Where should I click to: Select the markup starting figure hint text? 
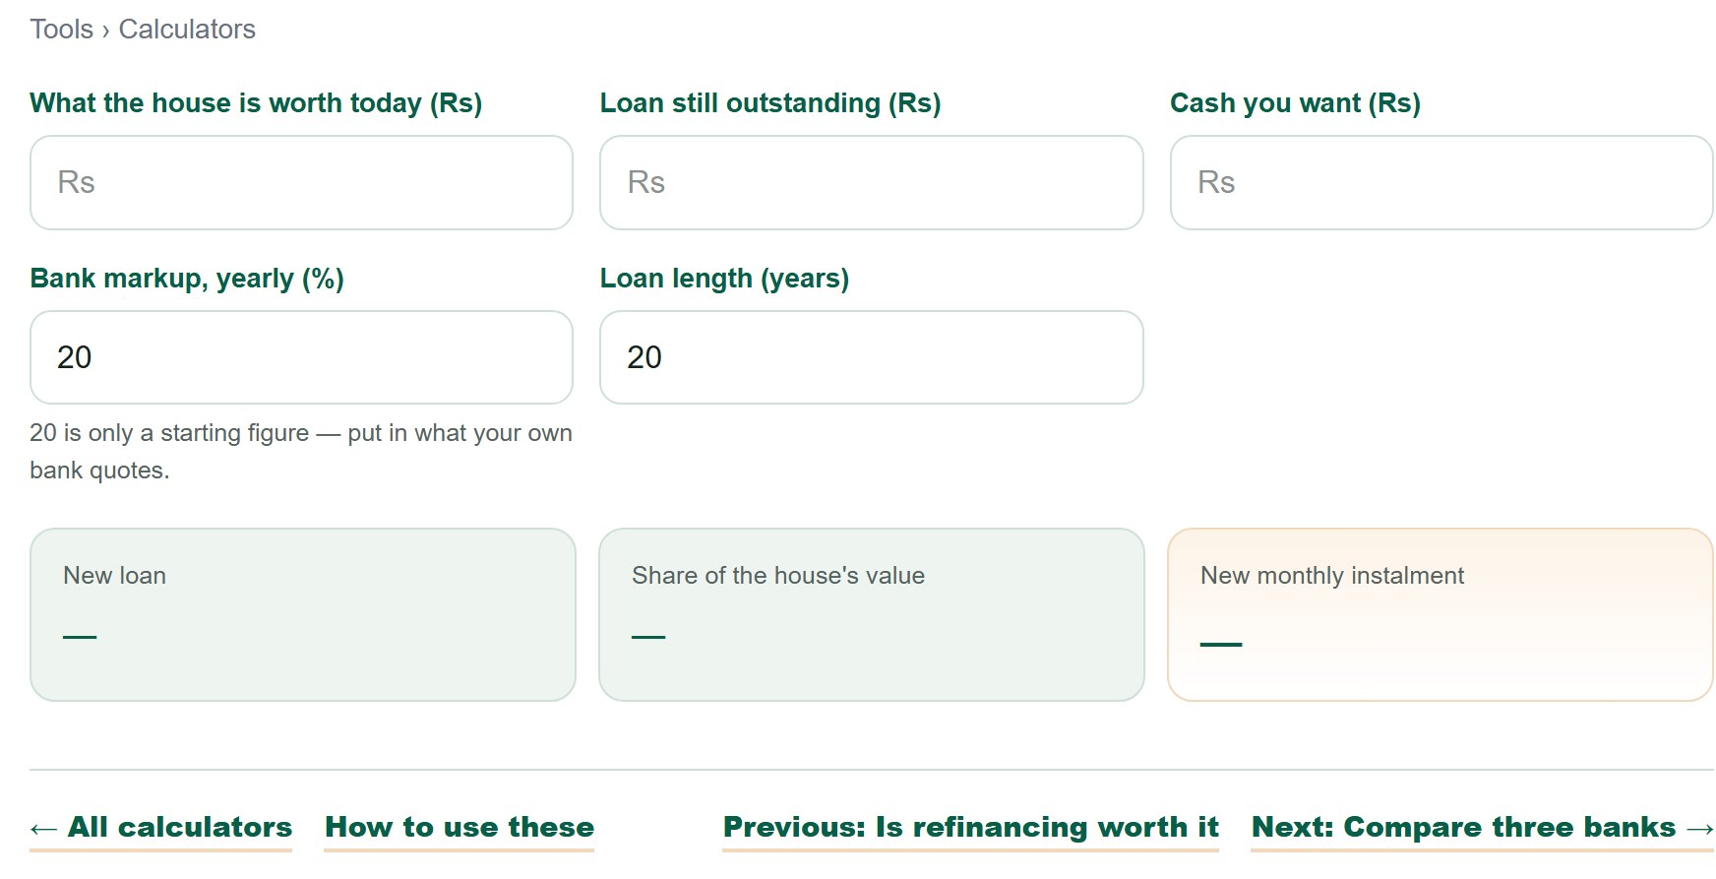click(301, 452)
